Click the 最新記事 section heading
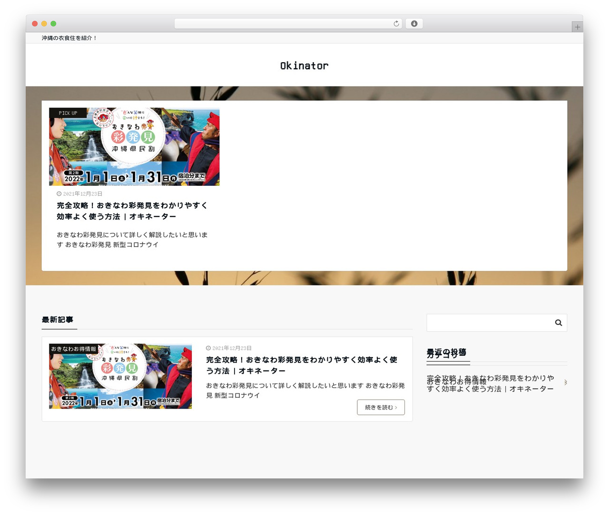Viewport: 609px width, 515px height. point(58,320)
